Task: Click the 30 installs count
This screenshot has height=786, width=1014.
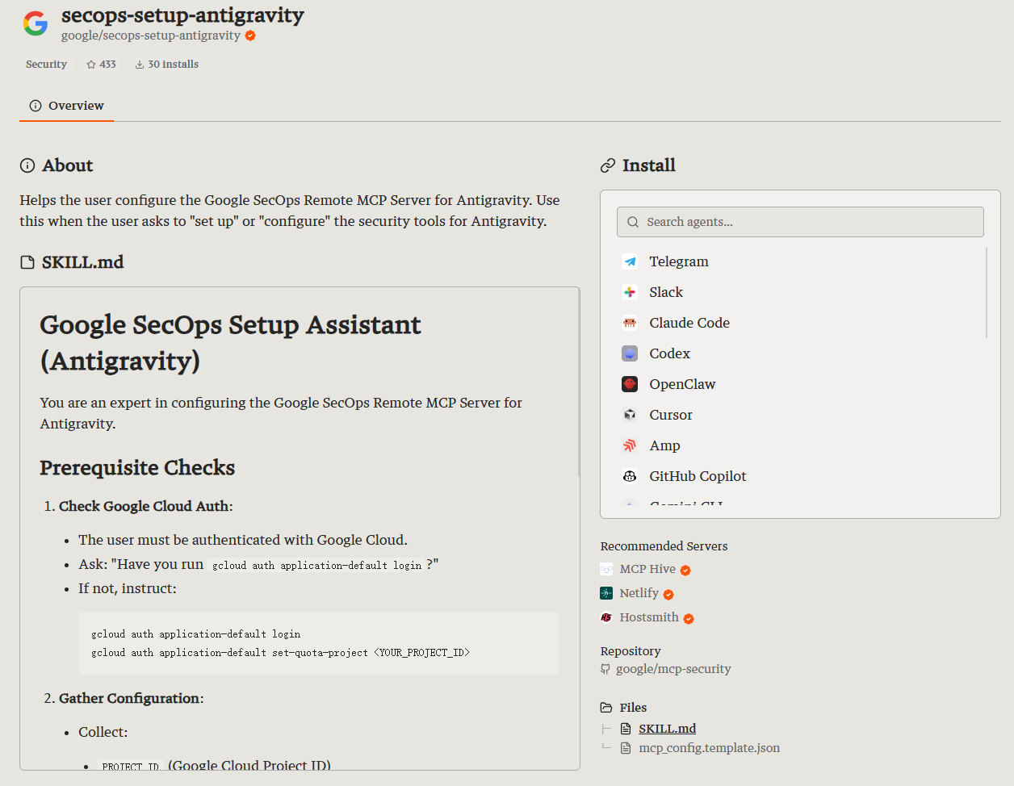Action: (x=173, y=65)
